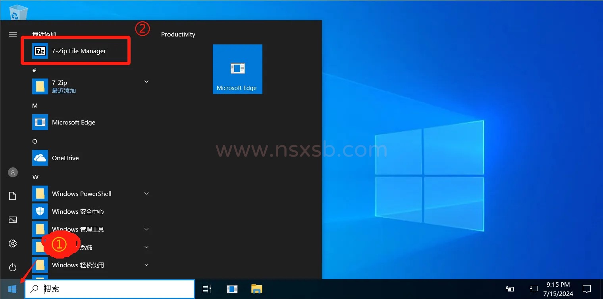Expand the Windows 轻松使用 folder
Image resolution: width=603 pixels, height=299 pixels.
[x=146, y=265]
